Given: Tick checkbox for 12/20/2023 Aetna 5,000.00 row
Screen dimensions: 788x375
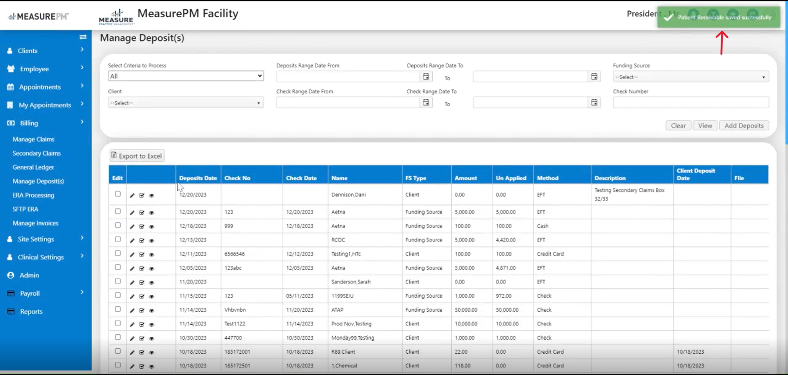Looking at the screenshot, I should pos(118,211).
